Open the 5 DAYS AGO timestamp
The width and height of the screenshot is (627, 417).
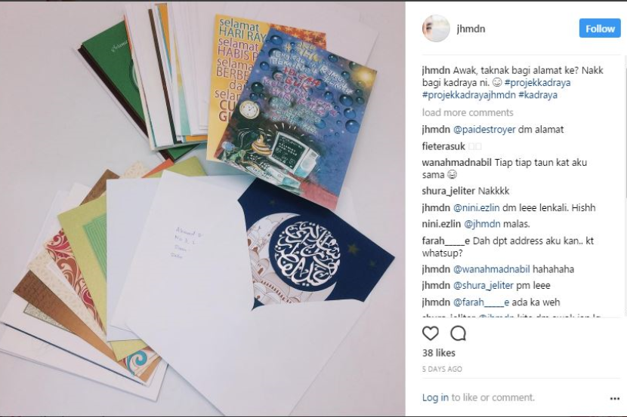442,369
